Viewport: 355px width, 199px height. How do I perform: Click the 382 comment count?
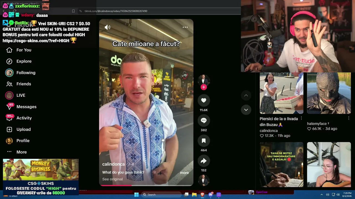click(204, 130)
